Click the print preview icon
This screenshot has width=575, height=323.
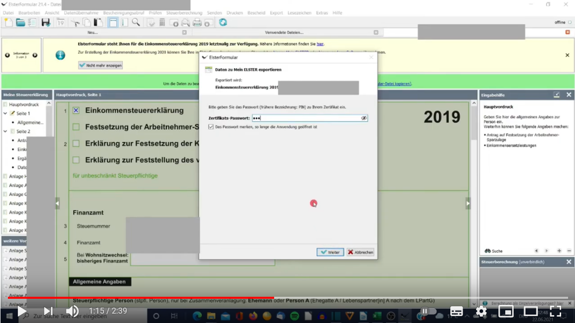tap(185, 22)
